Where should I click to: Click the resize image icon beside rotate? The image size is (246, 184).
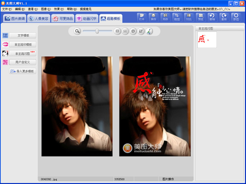(x=141, y=31)
